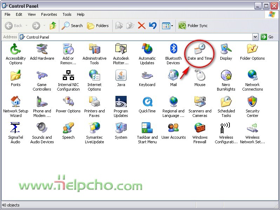Toggle the Folders pane button
The image size is (280, 210).
click(98, 26)
